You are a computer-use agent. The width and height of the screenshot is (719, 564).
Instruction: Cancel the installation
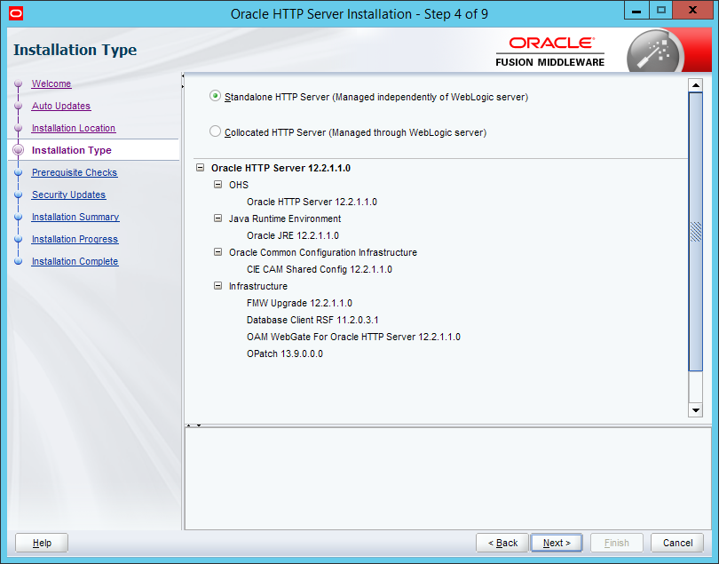click(x=676, y=543)
